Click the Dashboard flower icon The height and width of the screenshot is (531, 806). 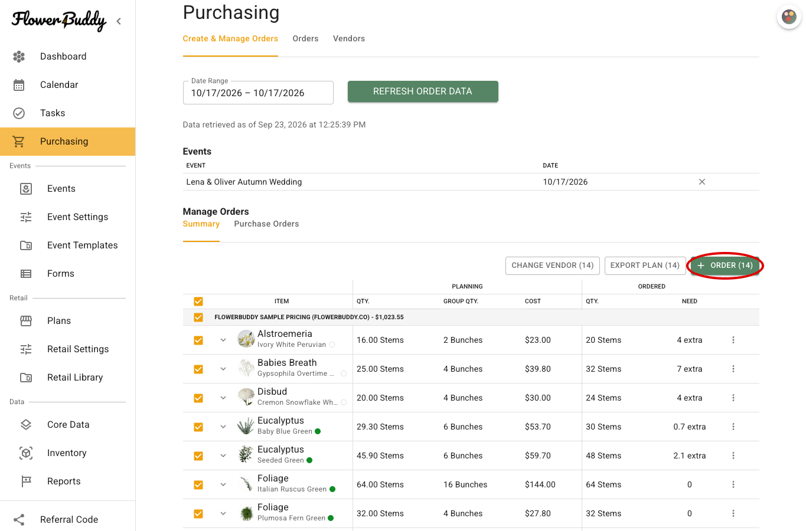(19, 57)
